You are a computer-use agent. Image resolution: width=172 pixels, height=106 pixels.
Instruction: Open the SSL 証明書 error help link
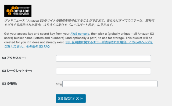tap(109, 42)
